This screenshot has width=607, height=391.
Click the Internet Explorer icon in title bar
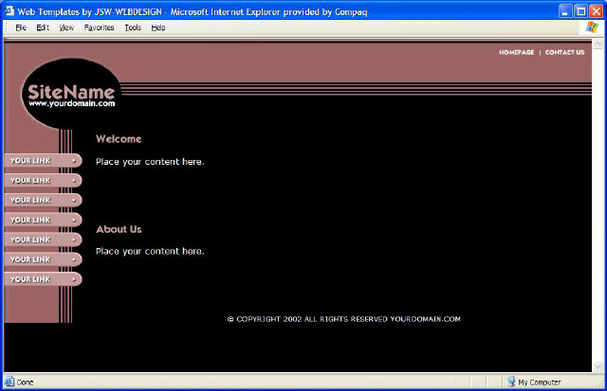[9, 9]
